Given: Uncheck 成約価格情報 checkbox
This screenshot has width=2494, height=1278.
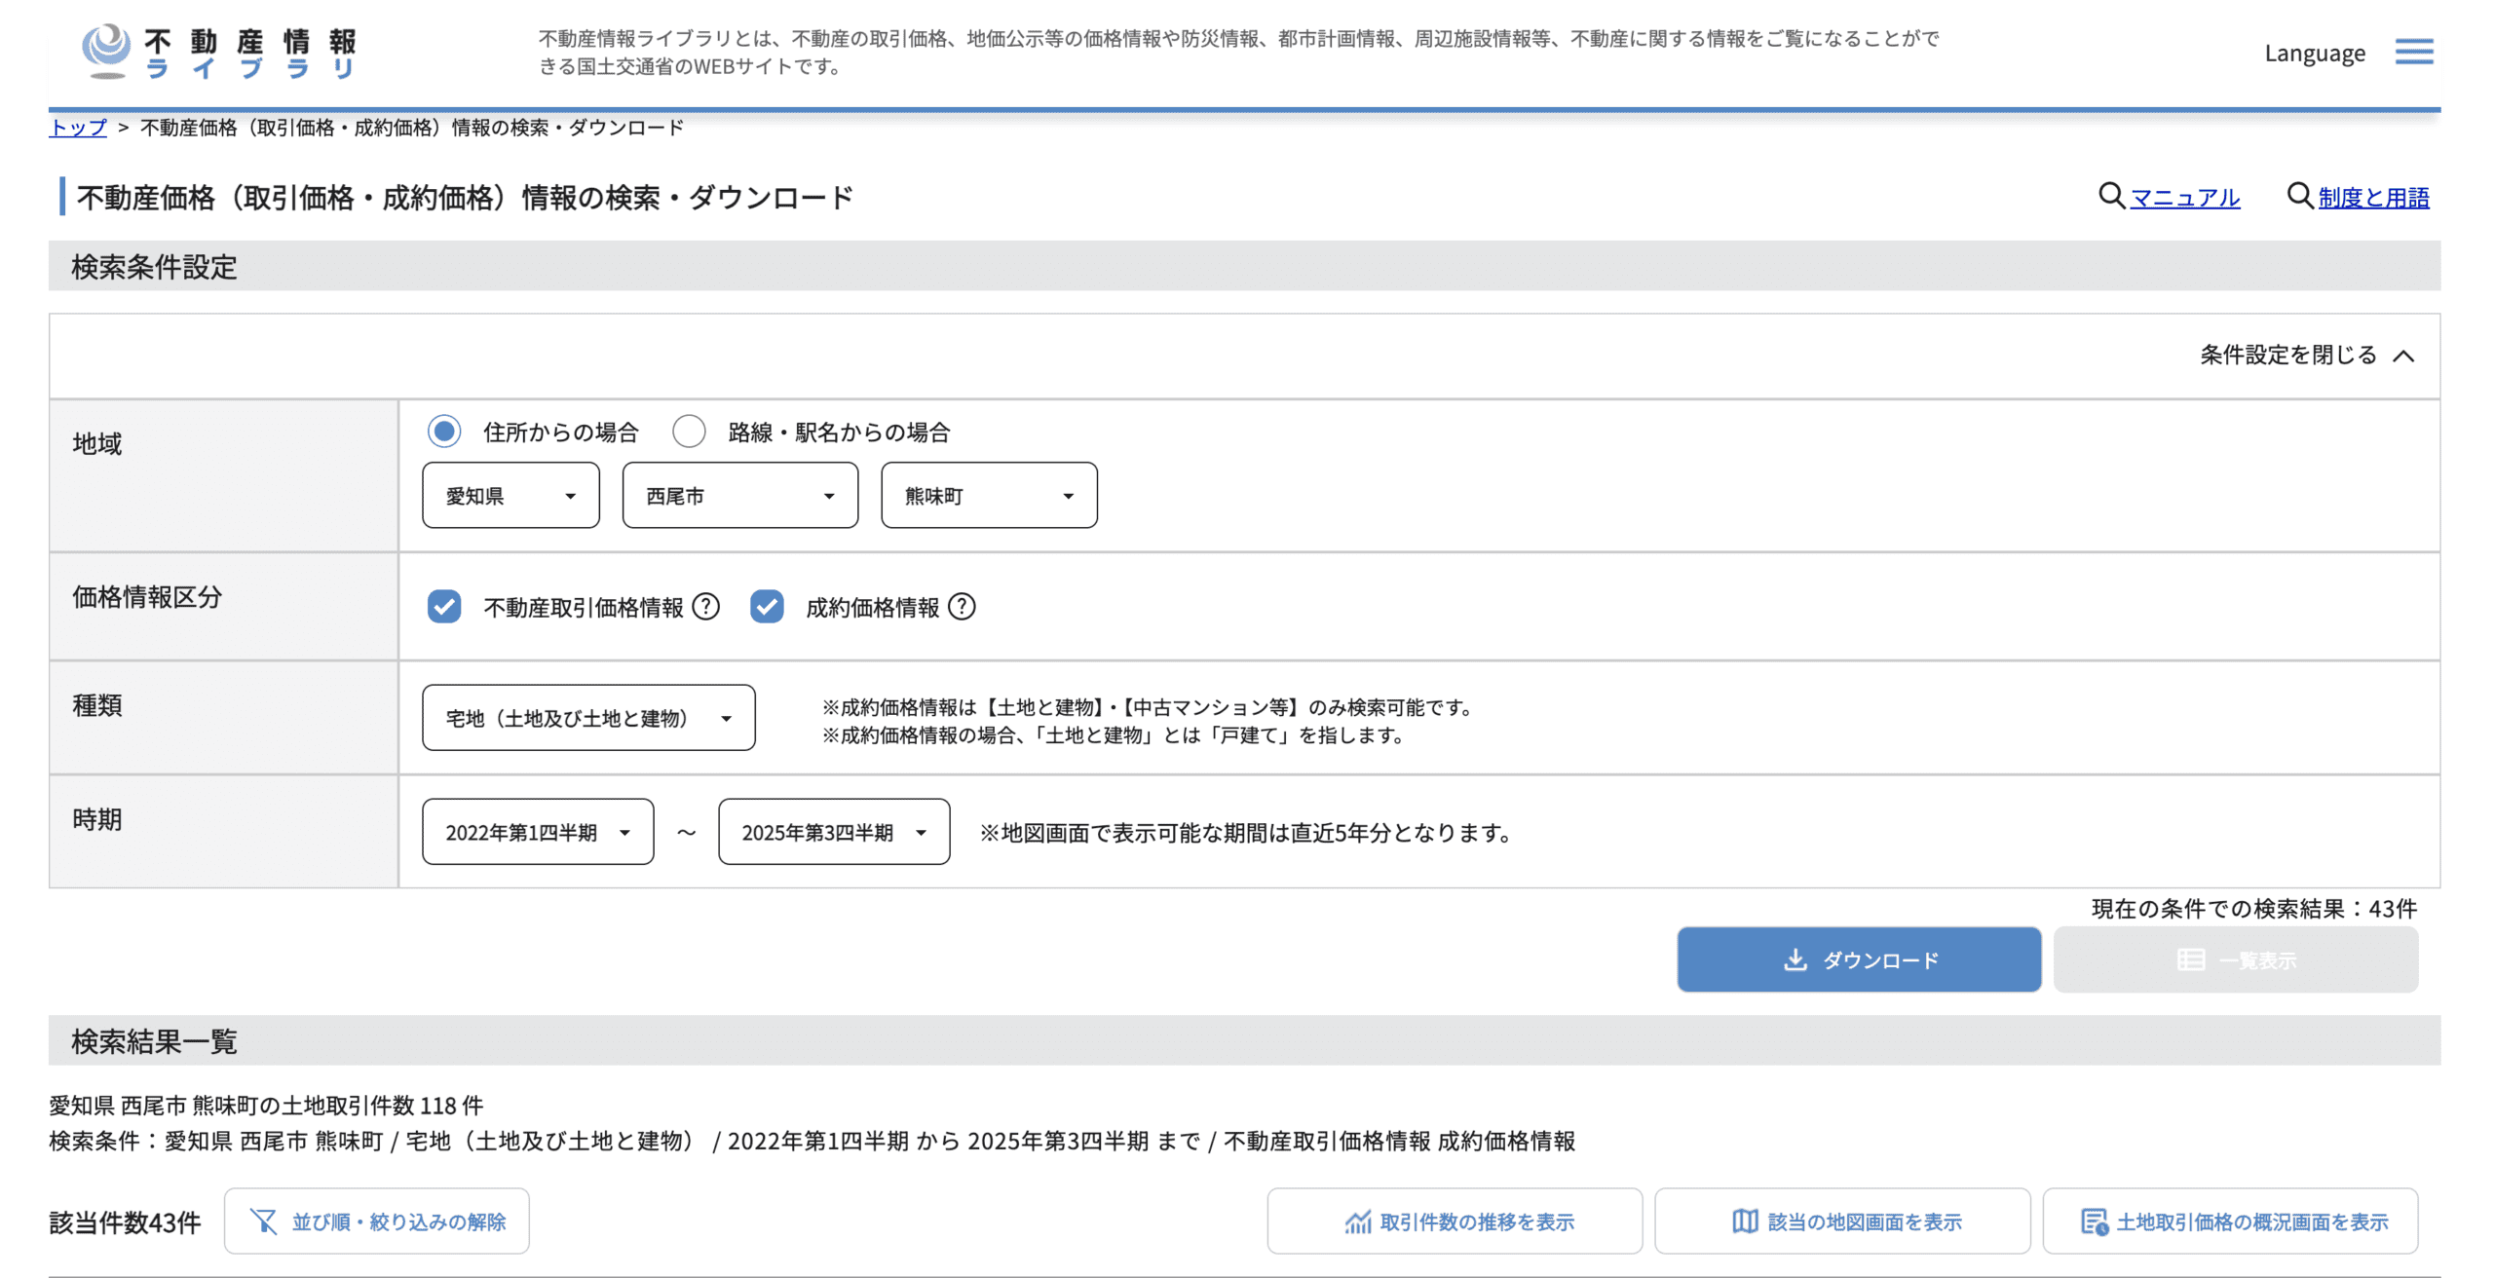Looking at the screenshot, I should [767, 607].
